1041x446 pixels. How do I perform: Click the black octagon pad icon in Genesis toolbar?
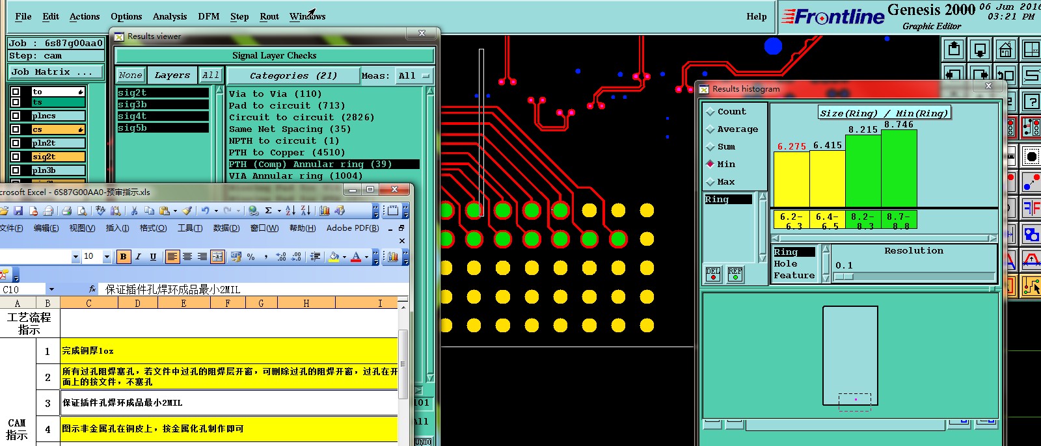click(1032, 156)
